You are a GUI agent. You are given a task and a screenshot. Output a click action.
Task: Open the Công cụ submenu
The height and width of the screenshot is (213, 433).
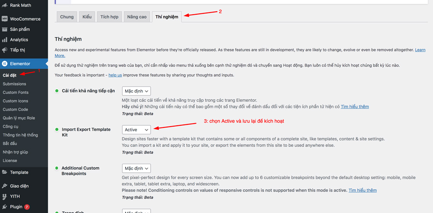click(x=10, y=127)
